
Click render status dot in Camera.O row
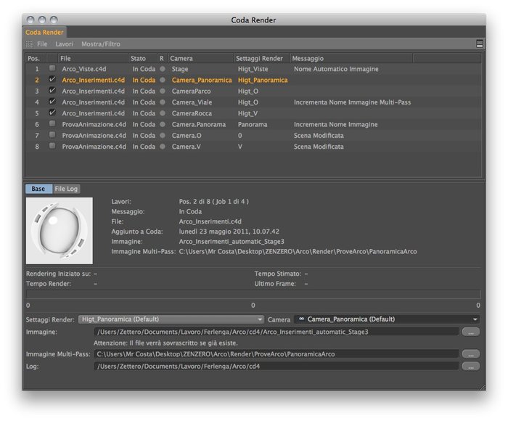[x=163, y=136]
